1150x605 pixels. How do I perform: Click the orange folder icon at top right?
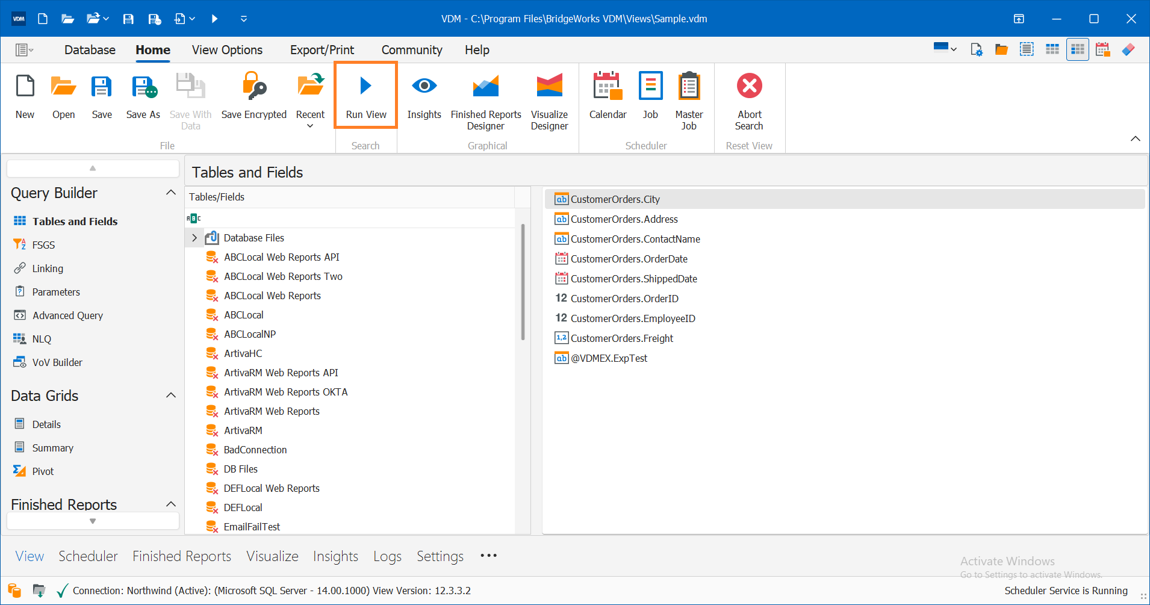(x=1001, y=49)
